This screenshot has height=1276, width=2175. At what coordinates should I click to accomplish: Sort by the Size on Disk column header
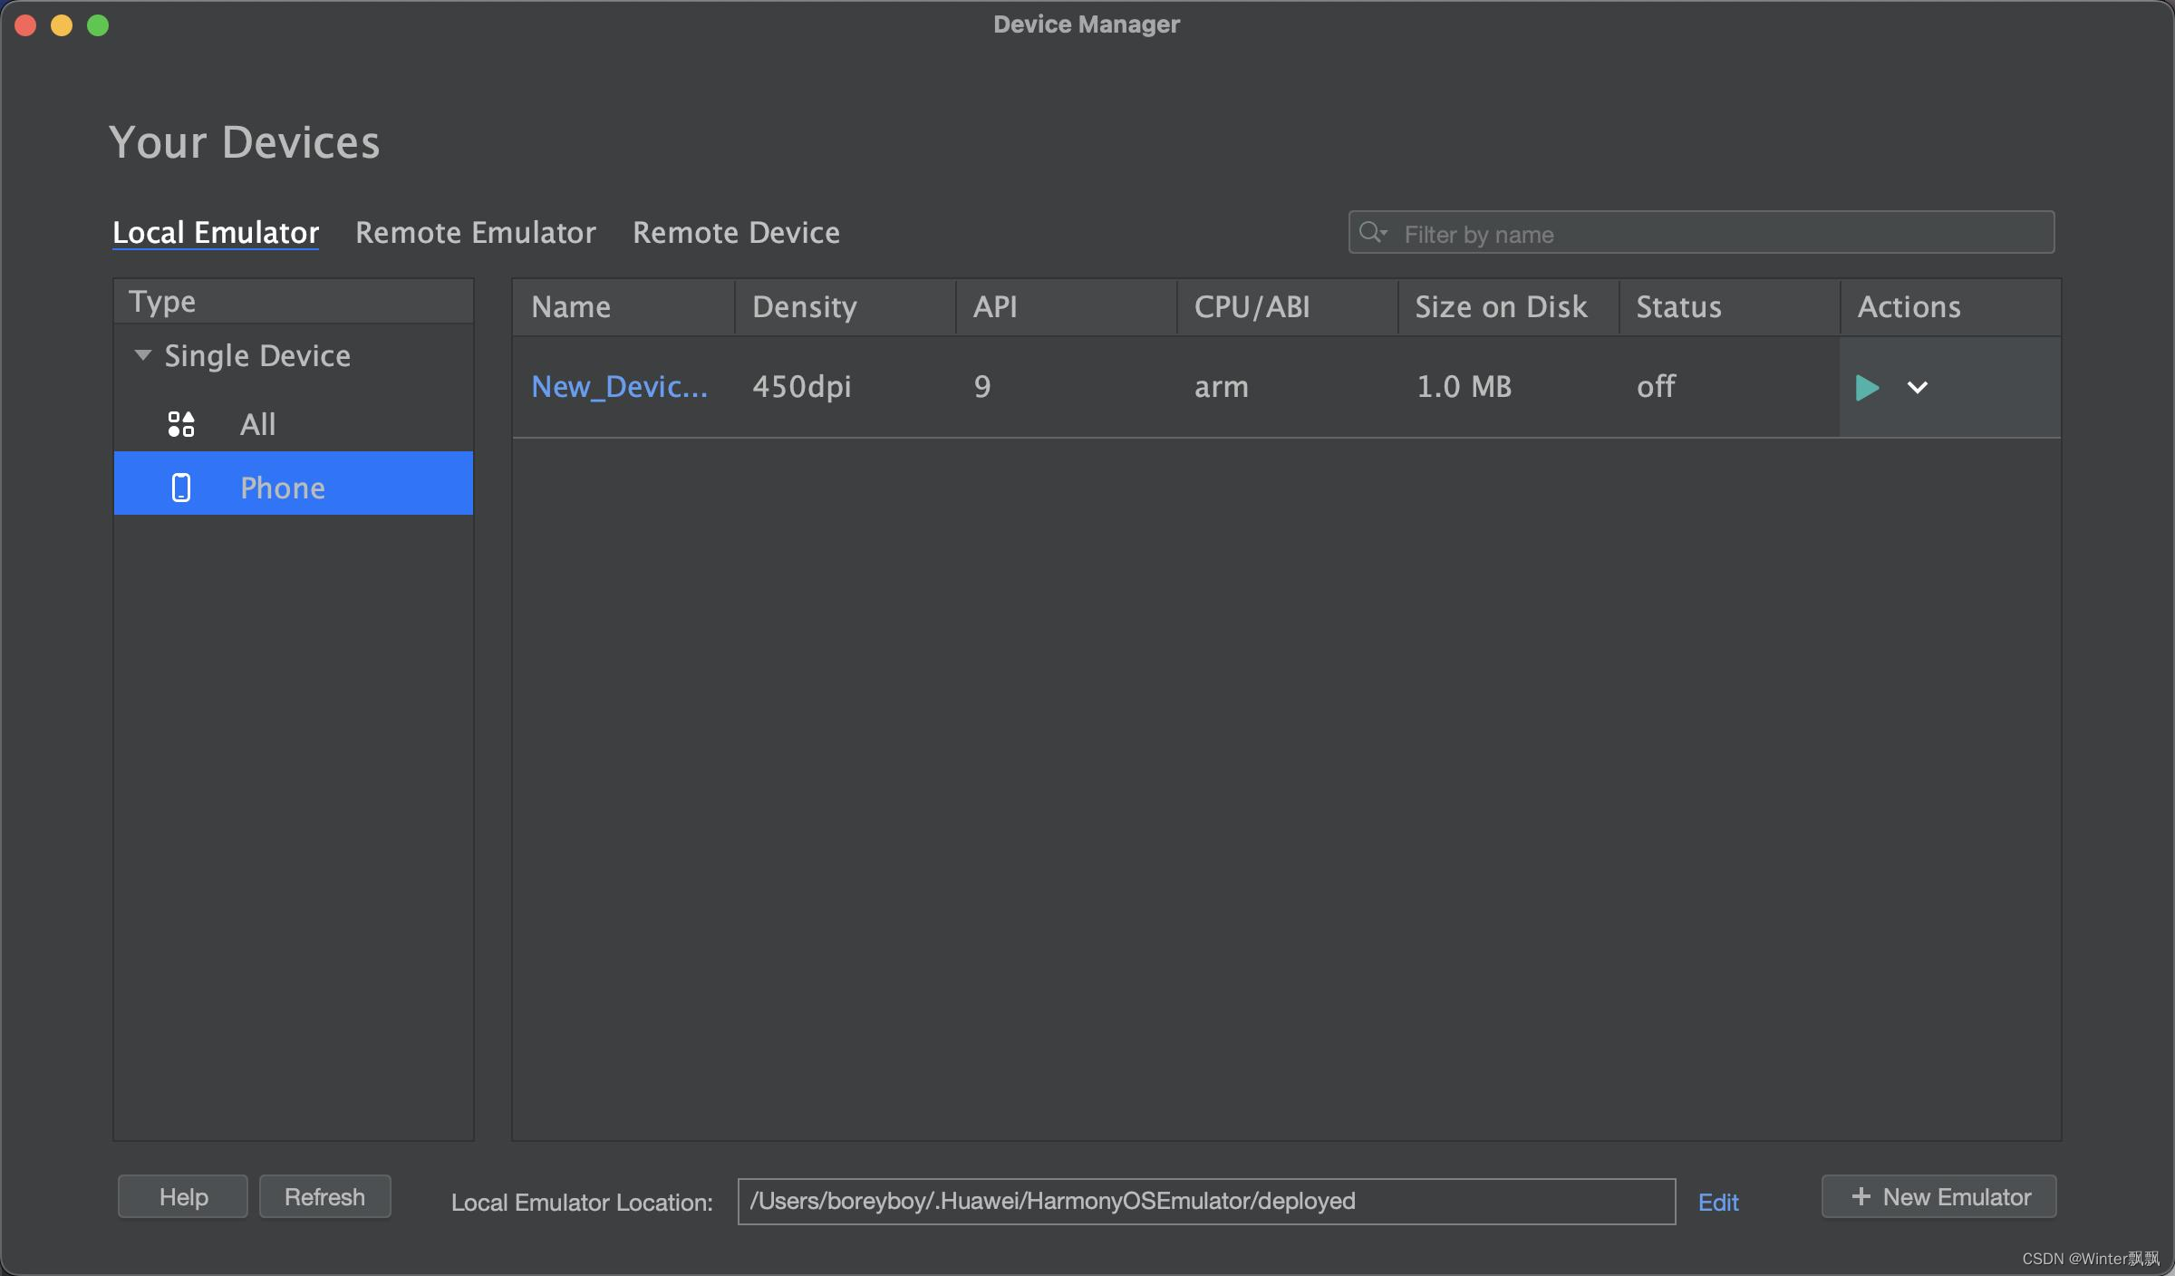point(1501,307)
